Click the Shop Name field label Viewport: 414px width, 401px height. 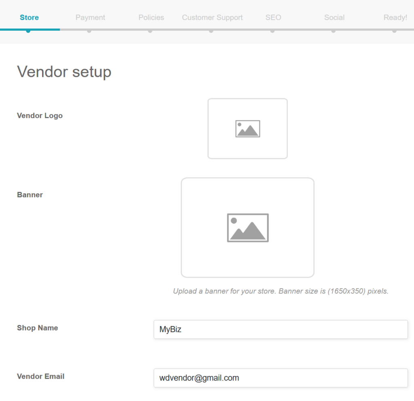coord(37,328)
